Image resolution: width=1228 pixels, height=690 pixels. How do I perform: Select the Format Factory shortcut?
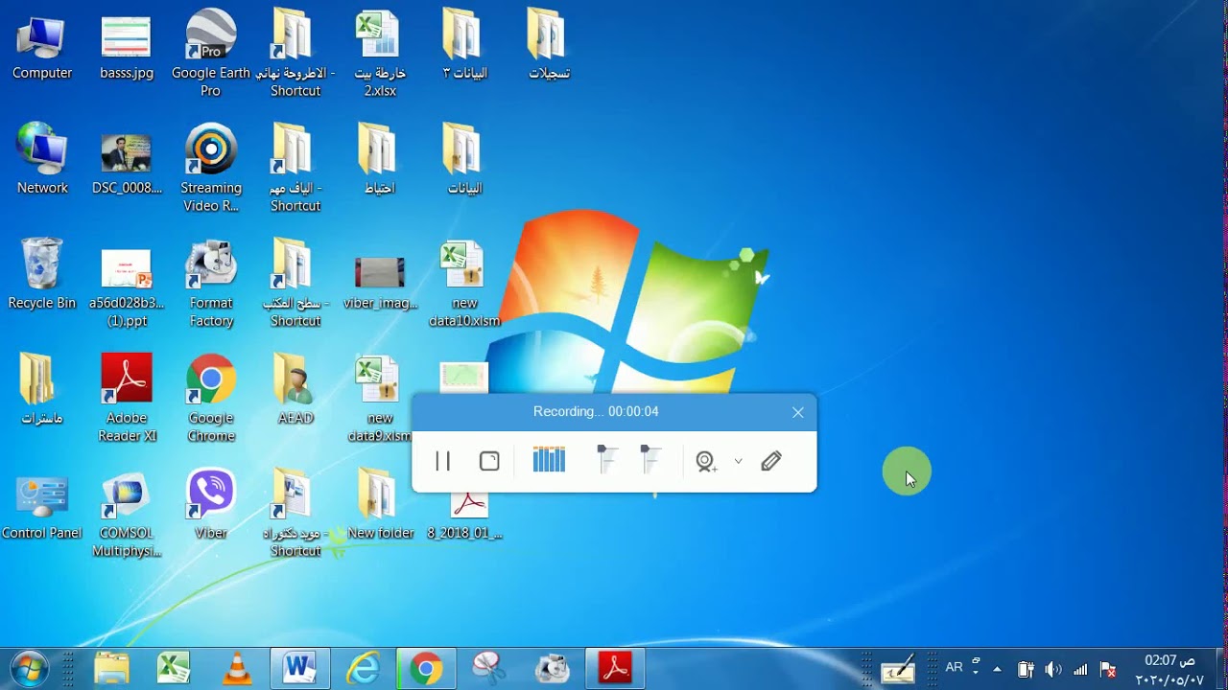[x=211, y=283]
